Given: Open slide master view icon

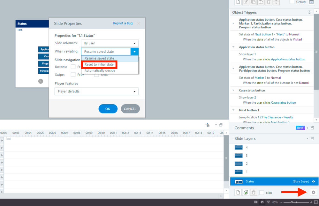Looking at the screenshot, I should pos(268,202).
